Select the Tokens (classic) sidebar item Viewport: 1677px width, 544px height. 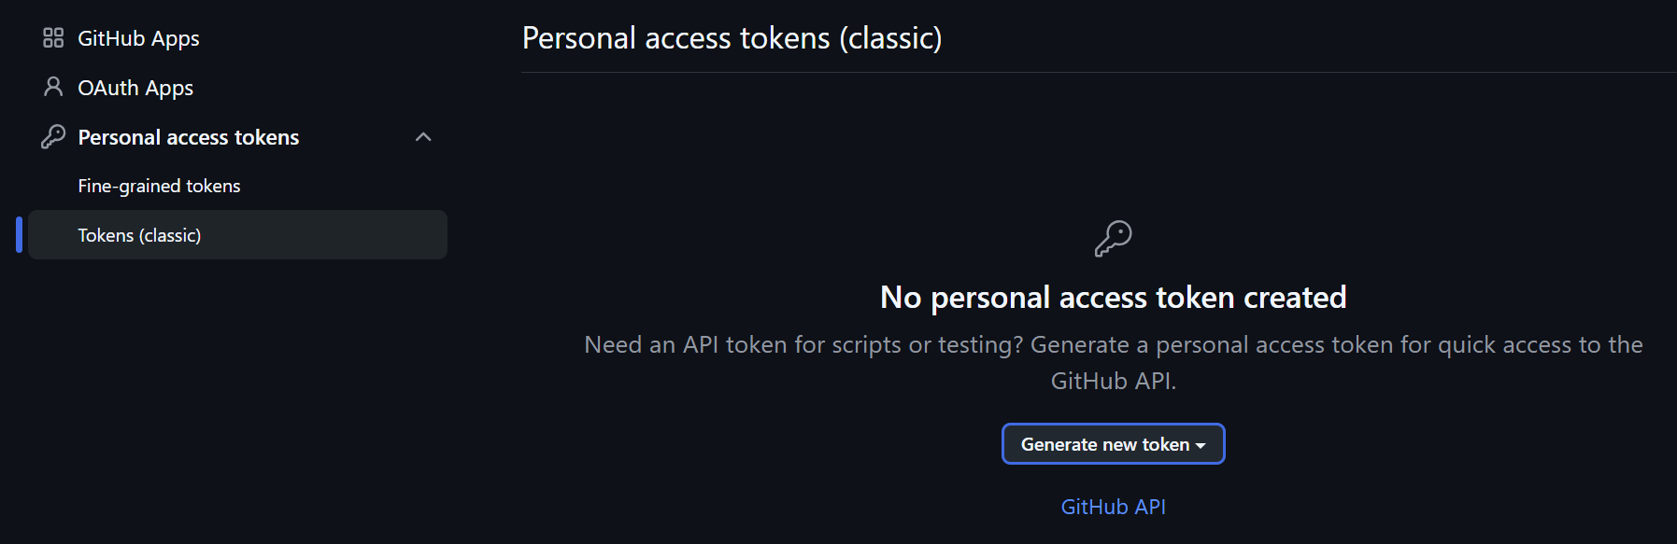[139, 234]
